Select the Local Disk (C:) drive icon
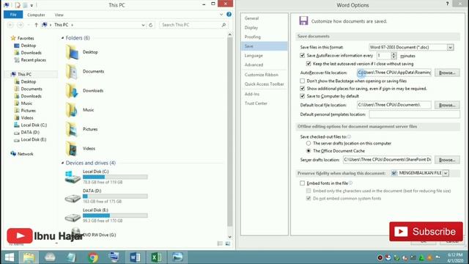Screen dimensions: 469x264 [73, 177]
